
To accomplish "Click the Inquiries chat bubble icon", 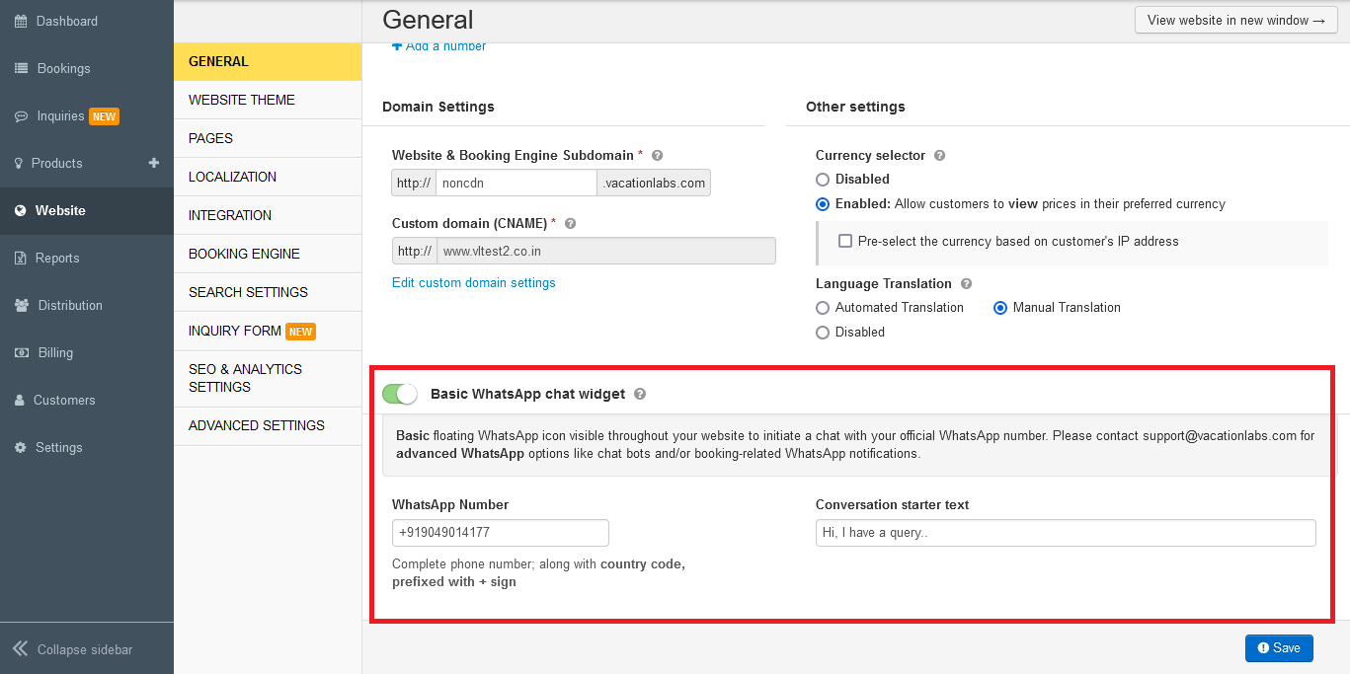I will pyautogui.click(x=21, y=116).
